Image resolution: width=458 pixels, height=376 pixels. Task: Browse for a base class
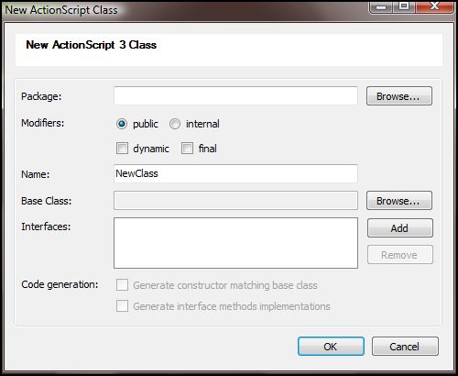[x=399, y=201]
